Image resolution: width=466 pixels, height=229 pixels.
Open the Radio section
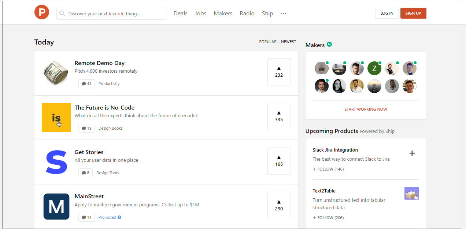[247, 14]
